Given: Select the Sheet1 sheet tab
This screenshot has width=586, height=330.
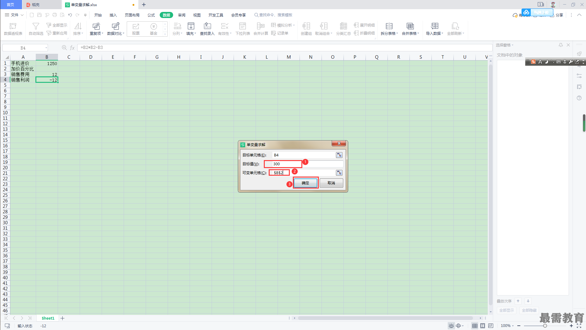Looking at the screenshot, I should click(48, 318).
